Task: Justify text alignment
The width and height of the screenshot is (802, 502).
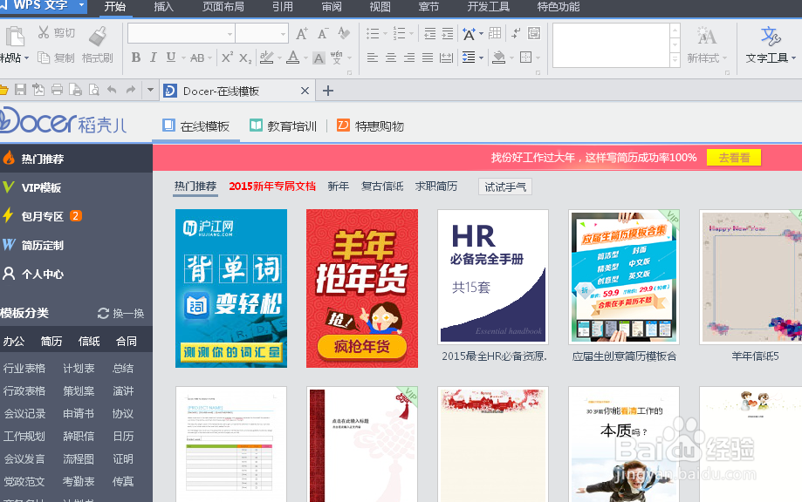Action: [428, 58]
